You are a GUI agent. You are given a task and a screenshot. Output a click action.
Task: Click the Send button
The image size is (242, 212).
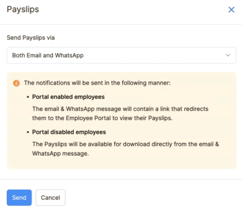19,198
